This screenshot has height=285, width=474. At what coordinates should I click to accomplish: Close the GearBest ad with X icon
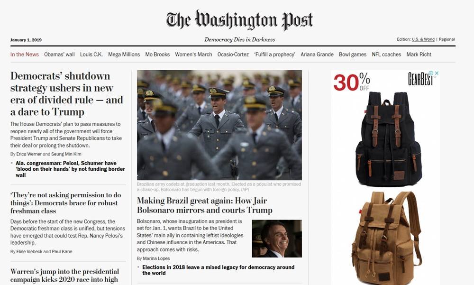(x=437, y=73)
